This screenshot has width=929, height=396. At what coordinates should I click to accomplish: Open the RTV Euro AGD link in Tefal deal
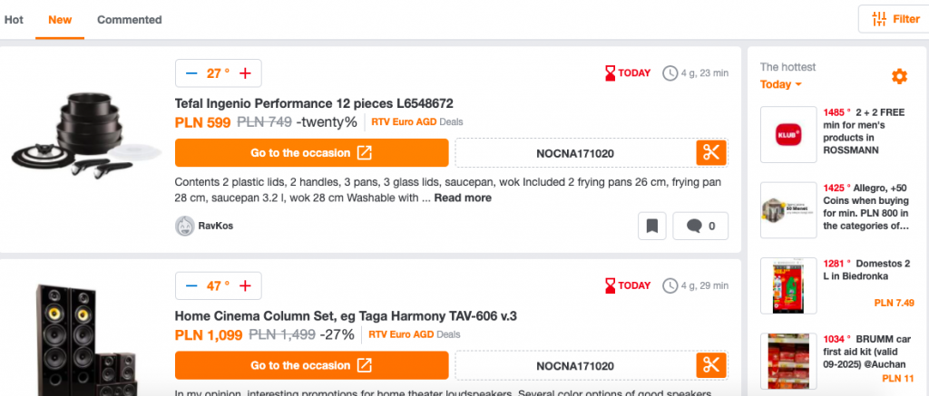[x=404, y=122]
